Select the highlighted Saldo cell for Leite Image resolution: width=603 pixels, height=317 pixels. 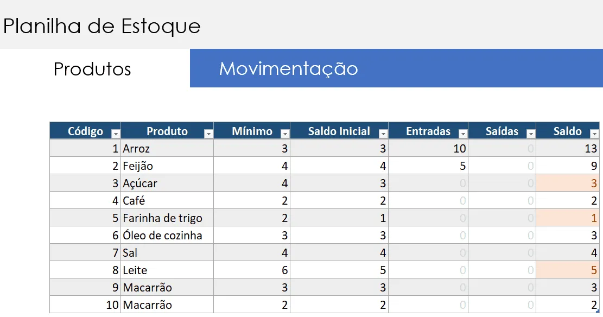coord(568,270)
